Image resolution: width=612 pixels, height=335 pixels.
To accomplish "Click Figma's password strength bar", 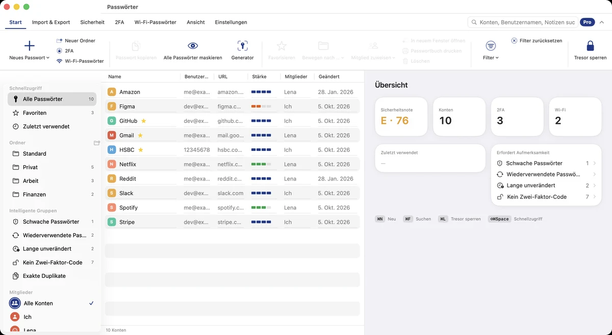I will [x=261, y=107].
